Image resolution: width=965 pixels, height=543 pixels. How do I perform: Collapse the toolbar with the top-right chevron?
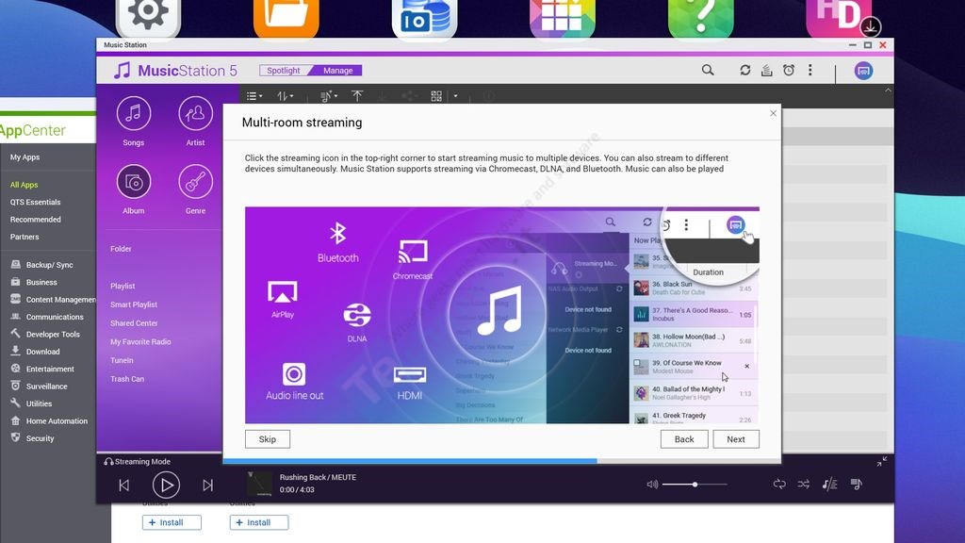[x=888, y=90]
